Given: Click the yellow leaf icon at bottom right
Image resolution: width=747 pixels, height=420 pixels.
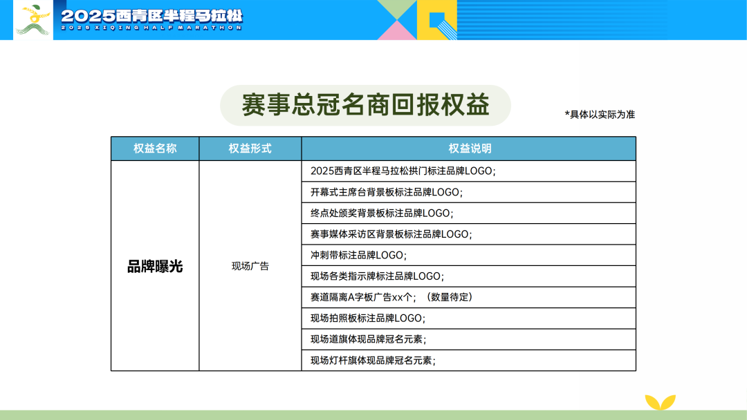Looking at the screenshot, I should click(x=659, y=402).
